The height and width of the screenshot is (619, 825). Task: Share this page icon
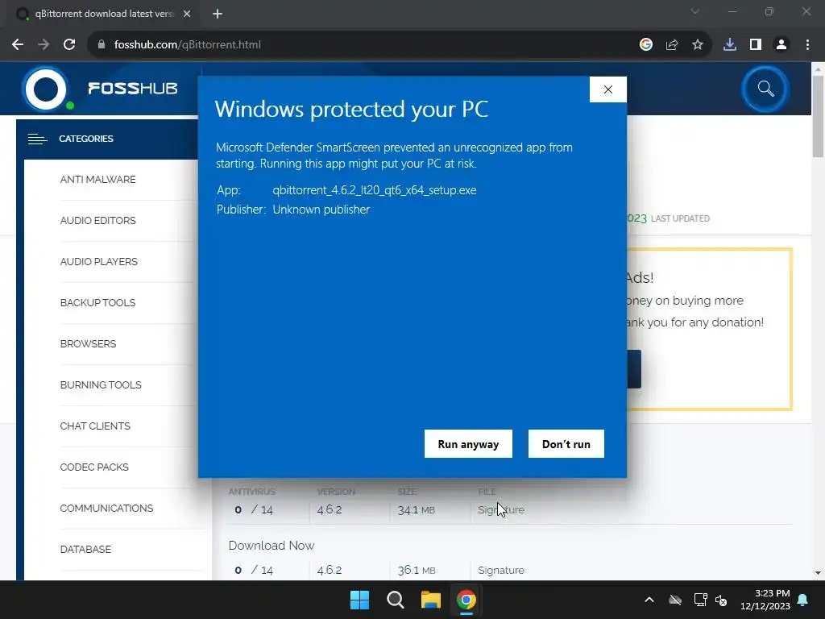click(672, 45)
